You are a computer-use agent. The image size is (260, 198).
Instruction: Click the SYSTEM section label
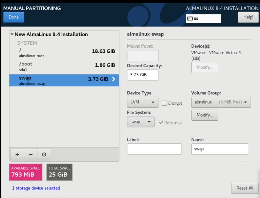27,43
